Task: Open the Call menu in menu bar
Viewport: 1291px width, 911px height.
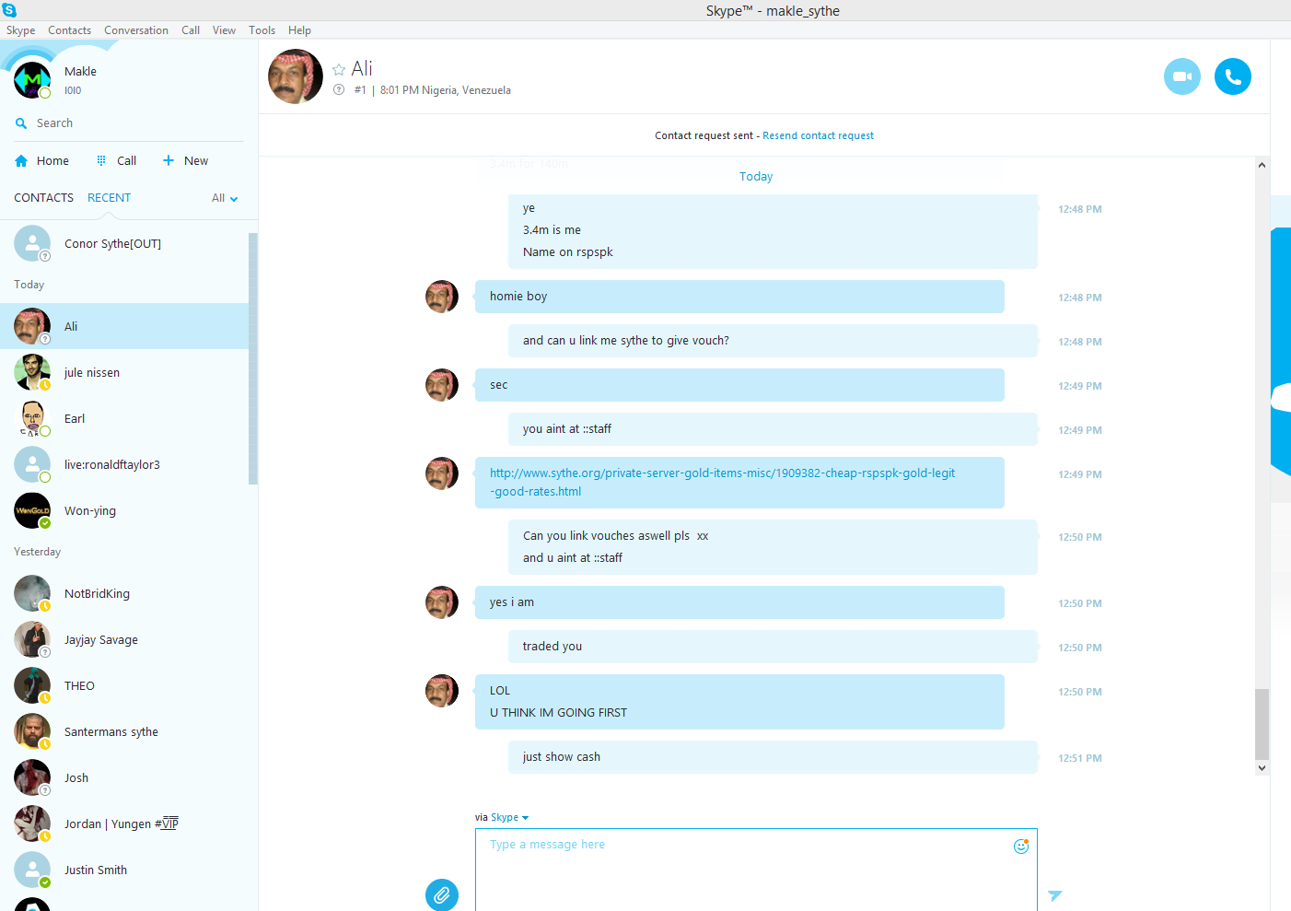Action: [191, 30]
